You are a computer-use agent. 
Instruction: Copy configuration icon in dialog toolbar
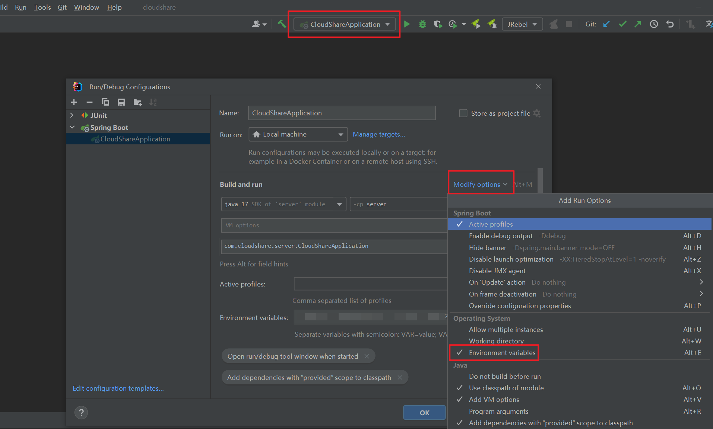[x=105, y=102]
